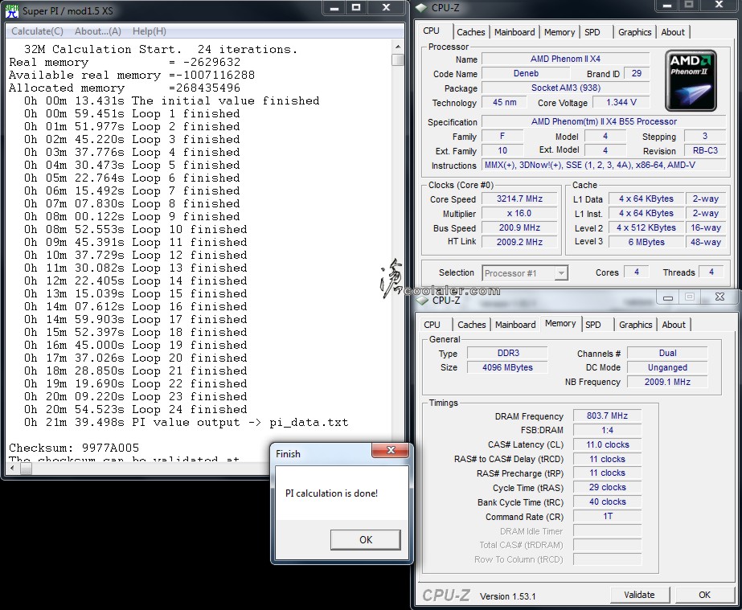The image size is (742, 610).
Task: Select Mainboard tab in top CPU-Z window
Action: (x=514, y=32)
